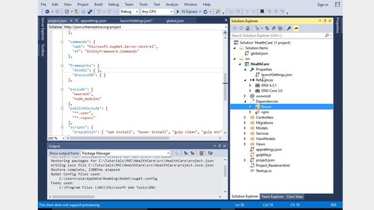Open the Schema URL dropdown

(x=226, y=27)
